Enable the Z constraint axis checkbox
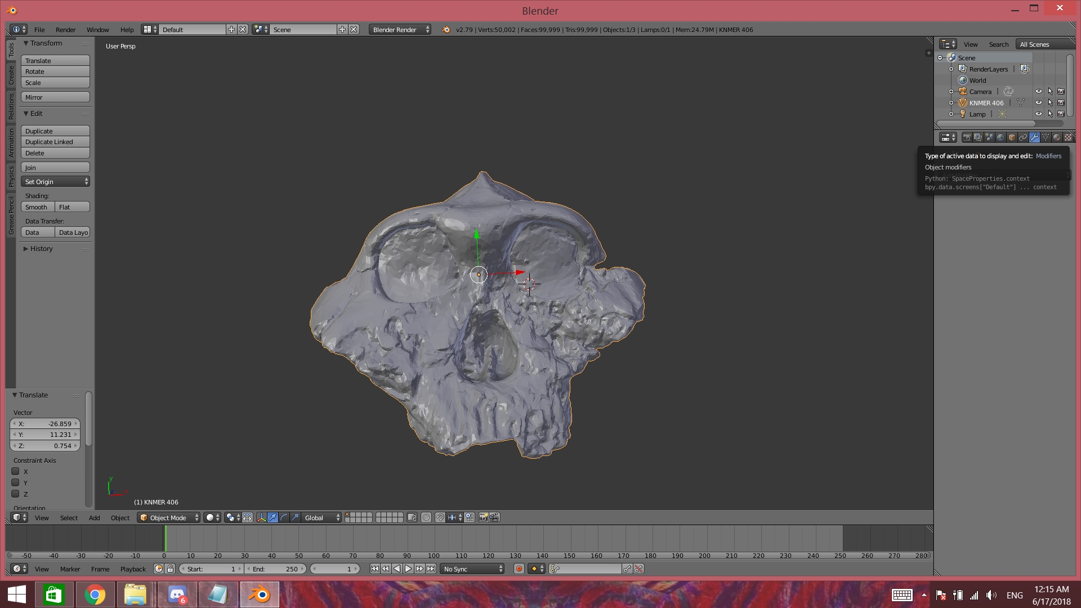 (x=16, y=494)
